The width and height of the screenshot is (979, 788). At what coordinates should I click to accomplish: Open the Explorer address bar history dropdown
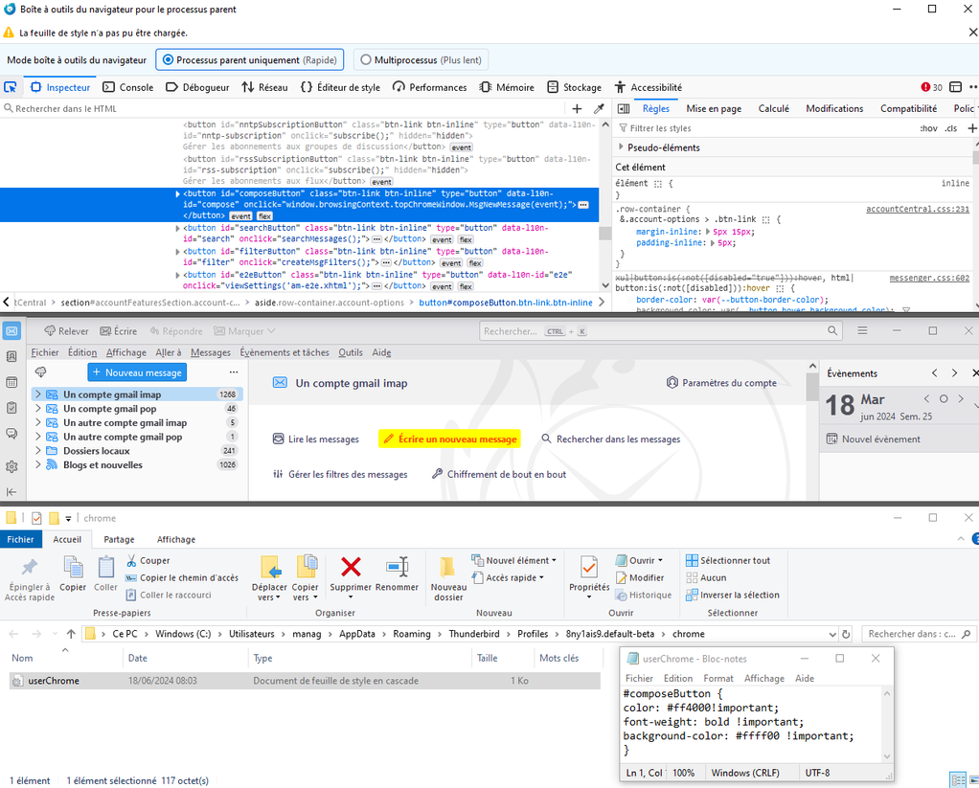(x=832, y=634)
